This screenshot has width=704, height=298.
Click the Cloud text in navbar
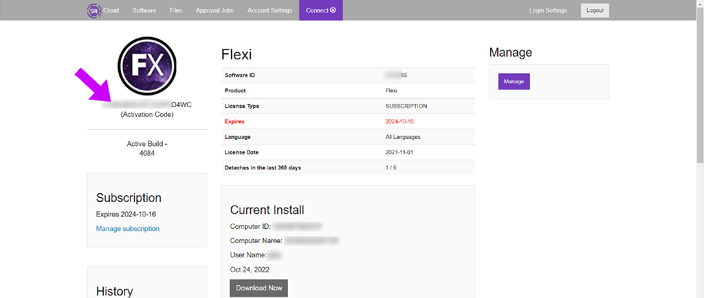[111, 10]
